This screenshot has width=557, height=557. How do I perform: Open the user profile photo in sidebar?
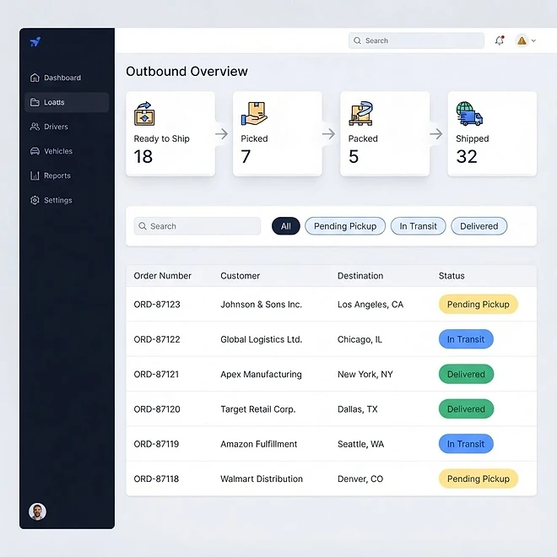[37, 511]
